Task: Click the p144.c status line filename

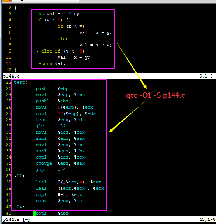Action: (11, 76)
